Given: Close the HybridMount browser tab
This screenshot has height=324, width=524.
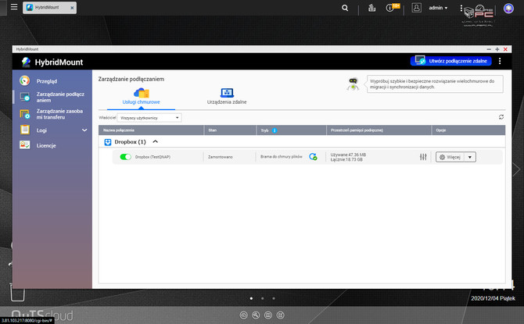Looking at the screenshot, I should 72,8.
